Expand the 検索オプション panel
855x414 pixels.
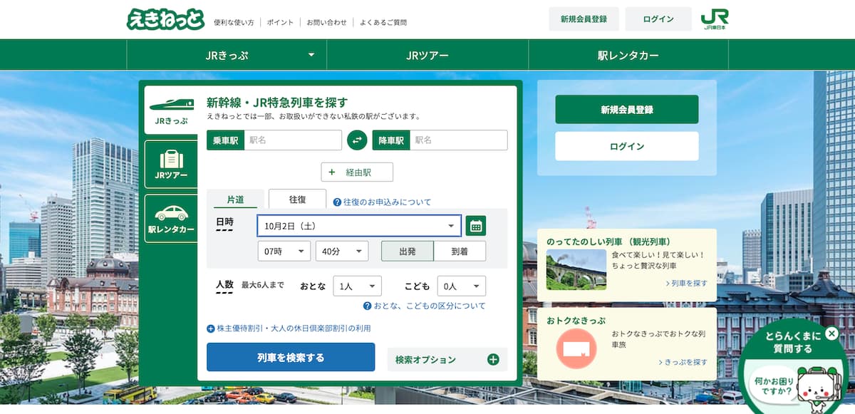pyautogui.click(x=447, y=359)
